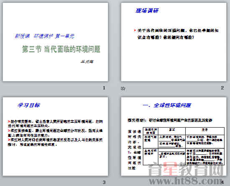Viewport: 230px width, 186px height.
Task: Click the 学习目标 heading text
Action: click(x=29, y=105)
